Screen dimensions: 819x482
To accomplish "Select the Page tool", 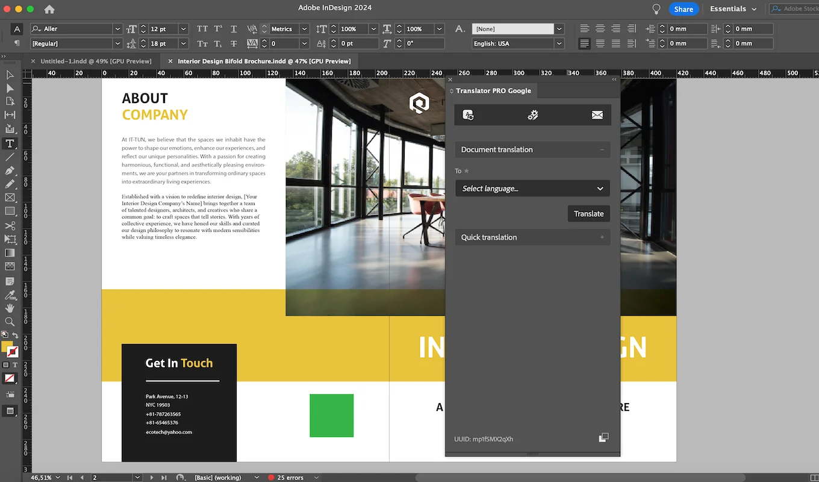I will tap(10, 101).
